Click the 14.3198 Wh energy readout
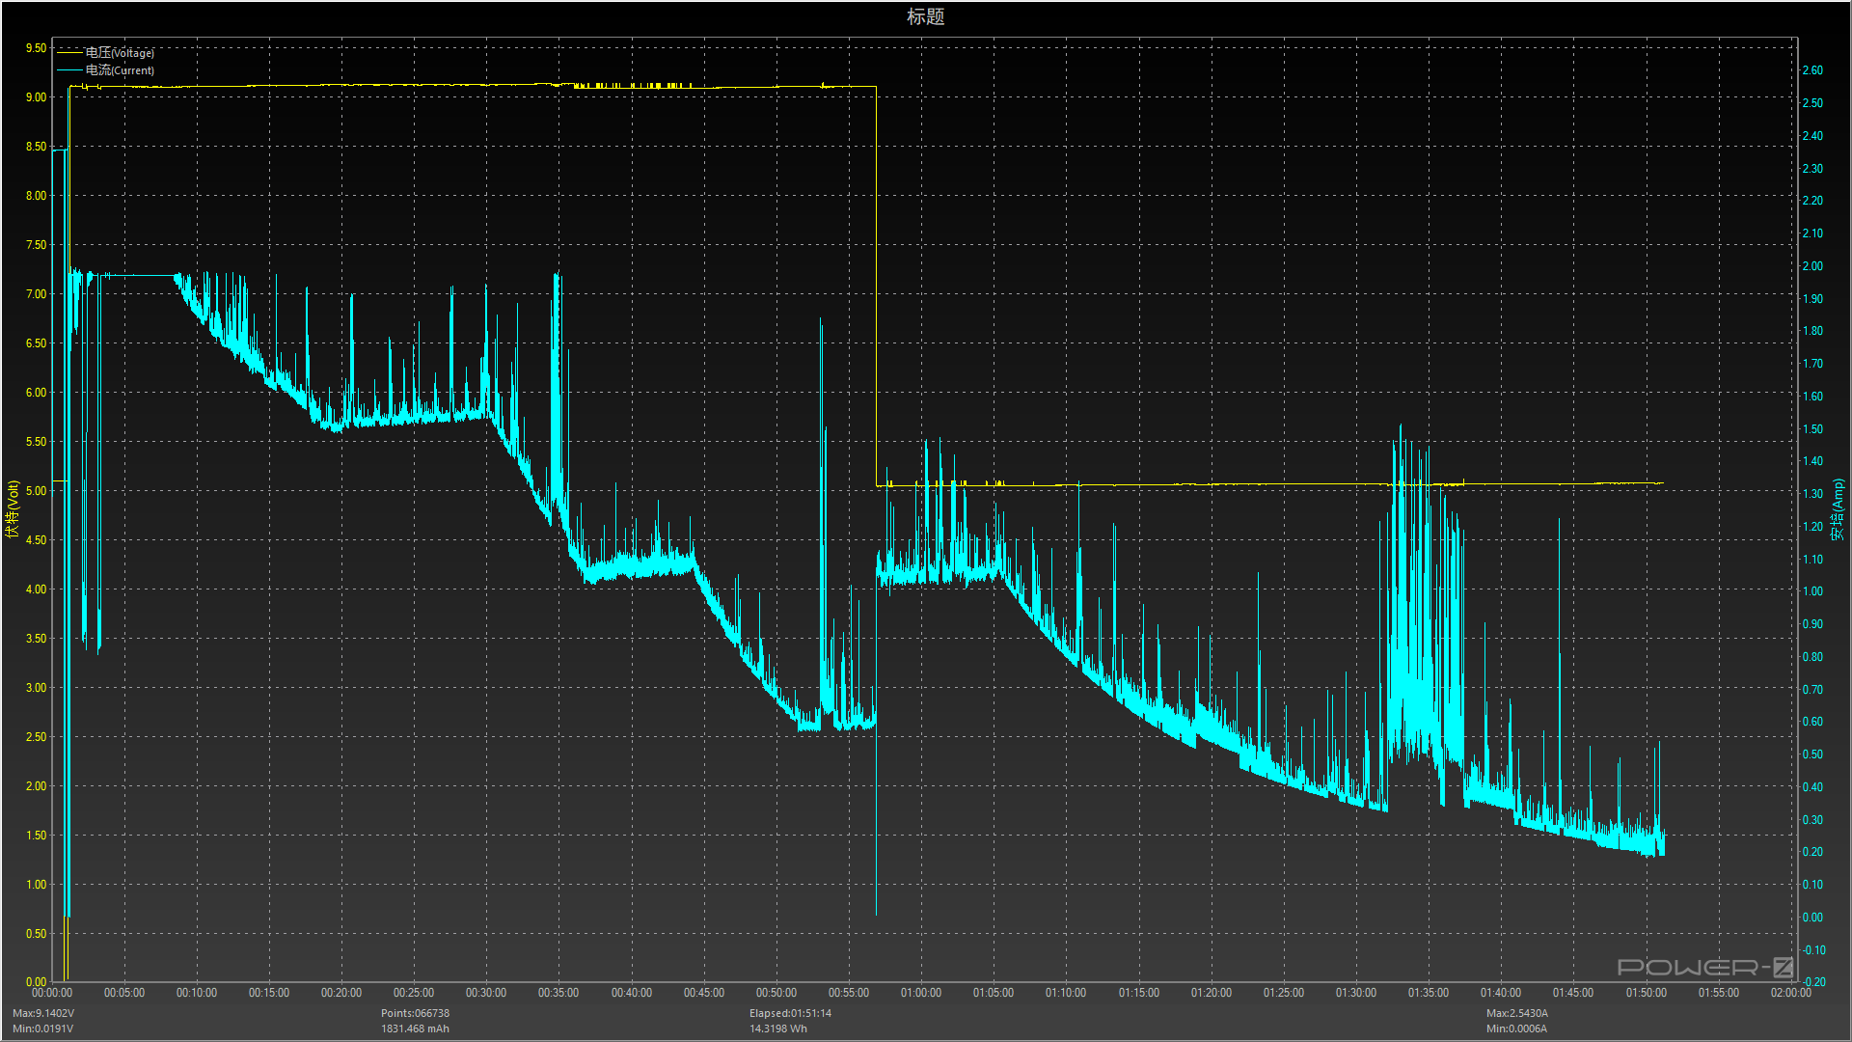 pos(778,1028)
